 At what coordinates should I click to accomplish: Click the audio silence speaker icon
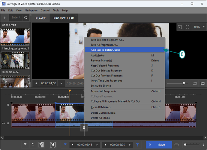tap(53, 145)
